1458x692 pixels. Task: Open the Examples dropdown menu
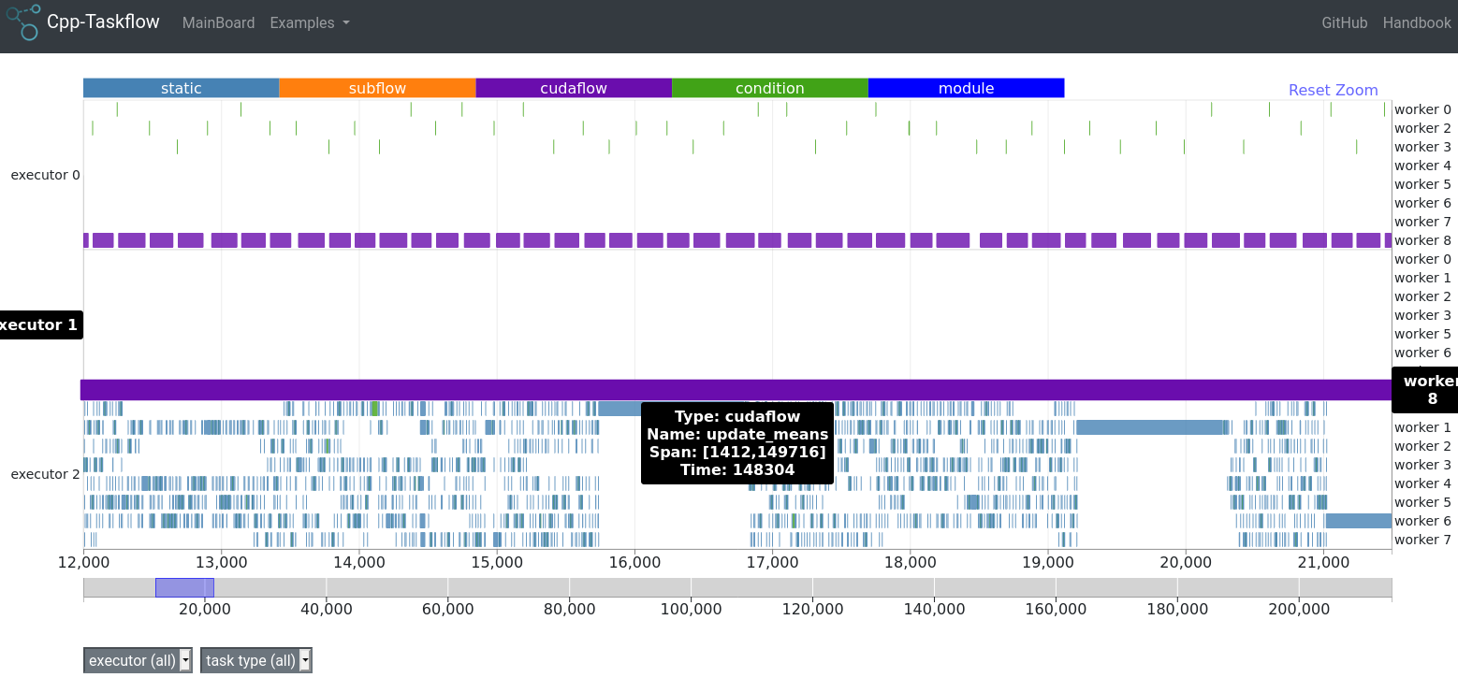[310, 22]
